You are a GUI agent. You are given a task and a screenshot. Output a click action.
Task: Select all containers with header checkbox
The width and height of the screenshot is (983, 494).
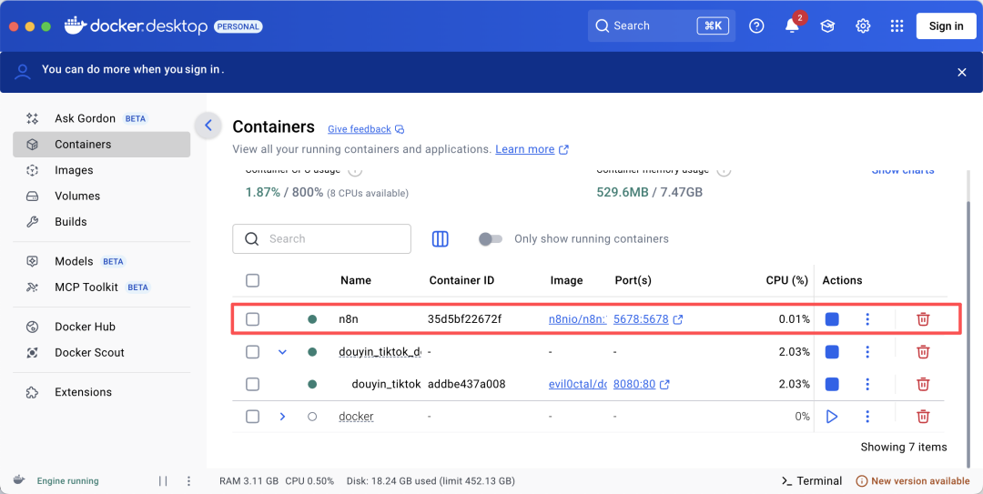(253, 280)
